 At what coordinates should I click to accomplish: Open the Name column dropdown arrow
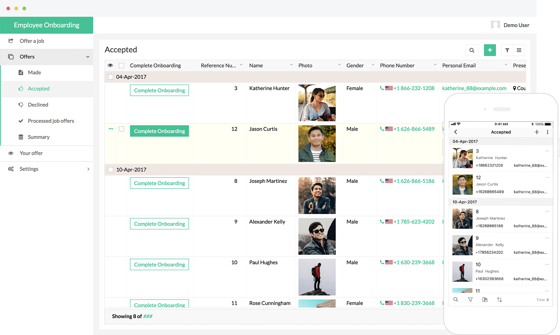click(x=290, y=65)
